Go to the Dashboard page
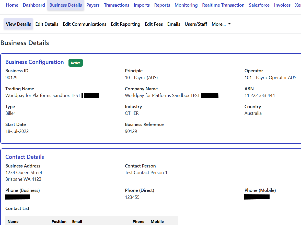This screenshot has height=225, width=301. [34, 5]
